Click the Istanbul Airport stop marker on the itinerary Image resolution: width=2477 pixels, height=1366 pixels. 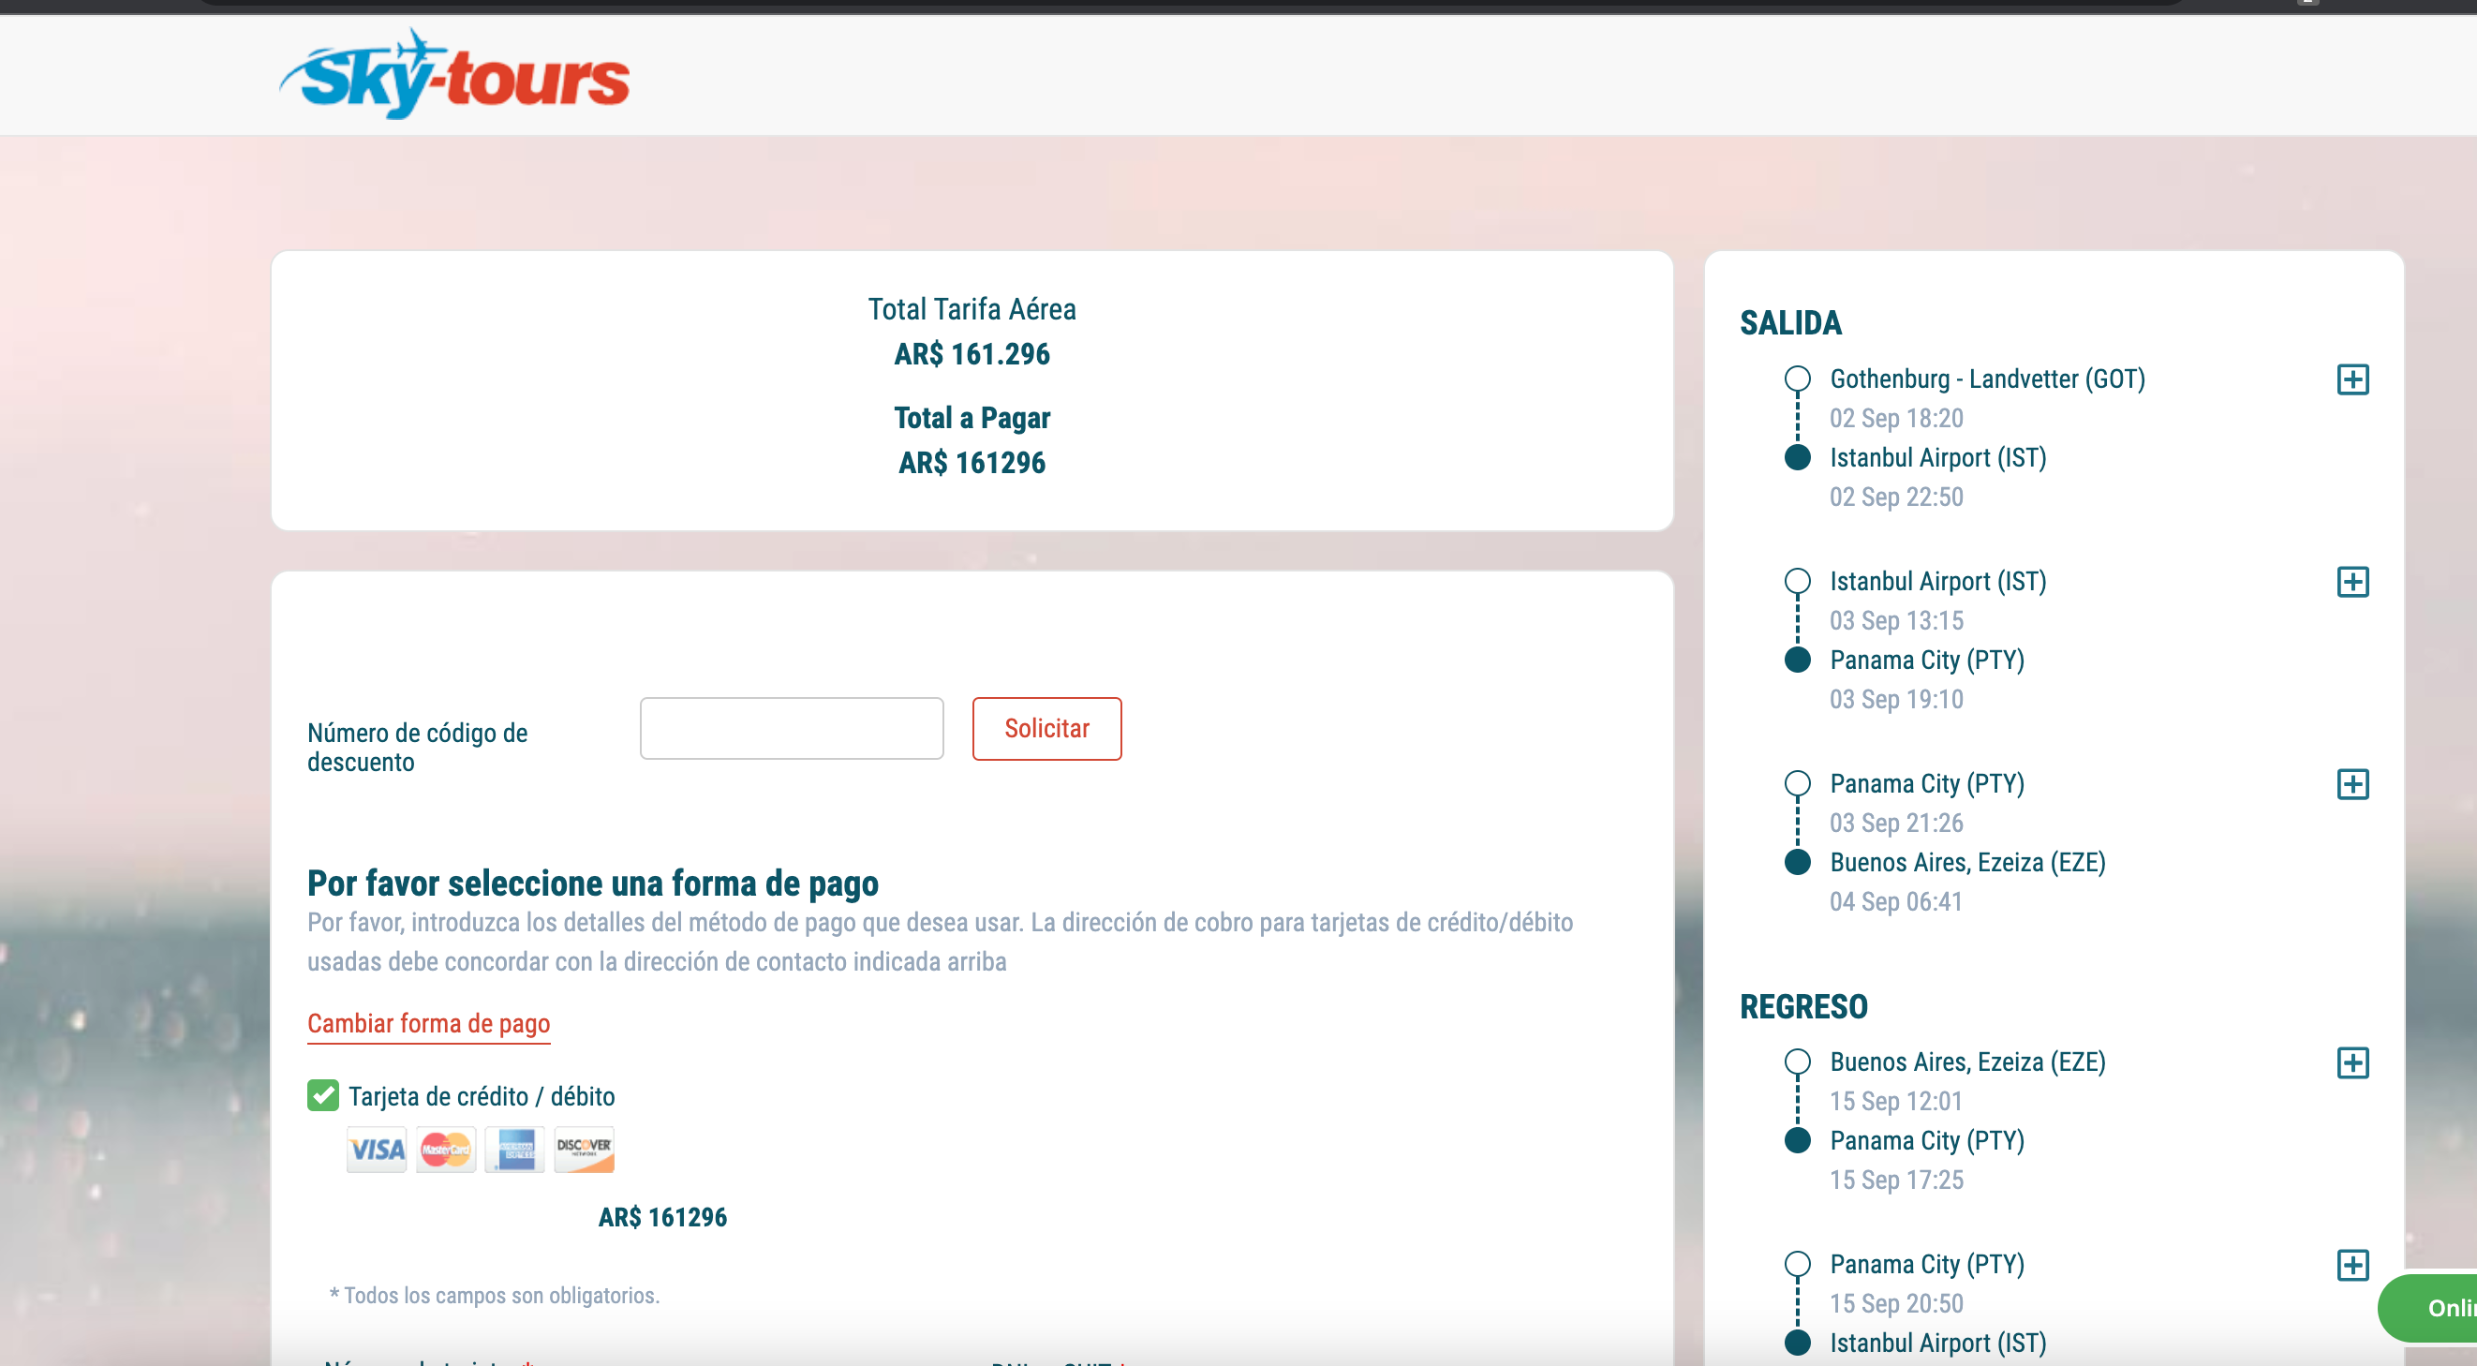point(1799,457)
